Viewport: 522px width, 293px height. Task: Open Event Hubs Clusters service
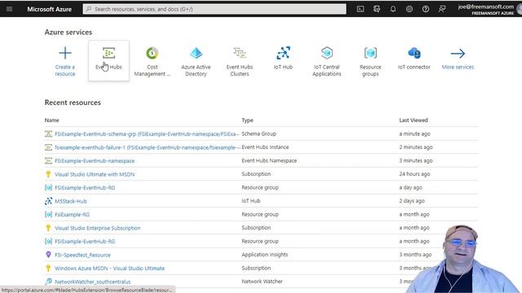point(239,62)
